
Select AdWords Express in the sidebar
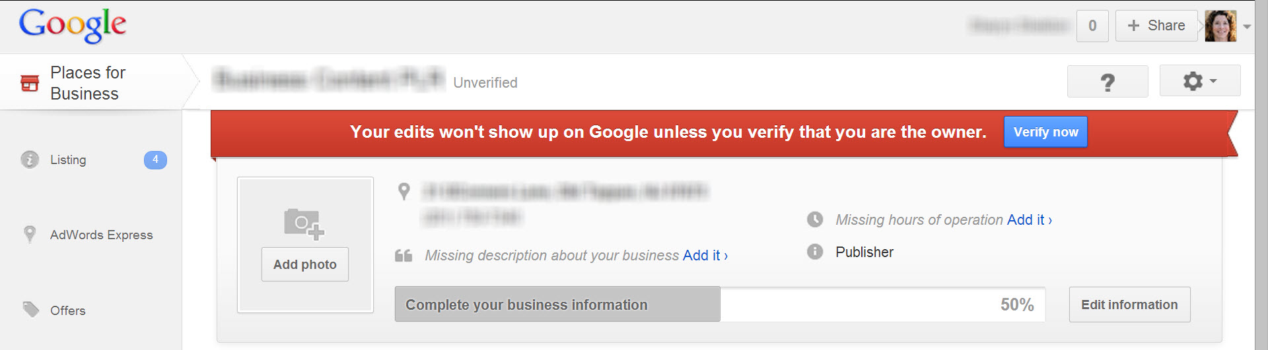click(101, 235)
